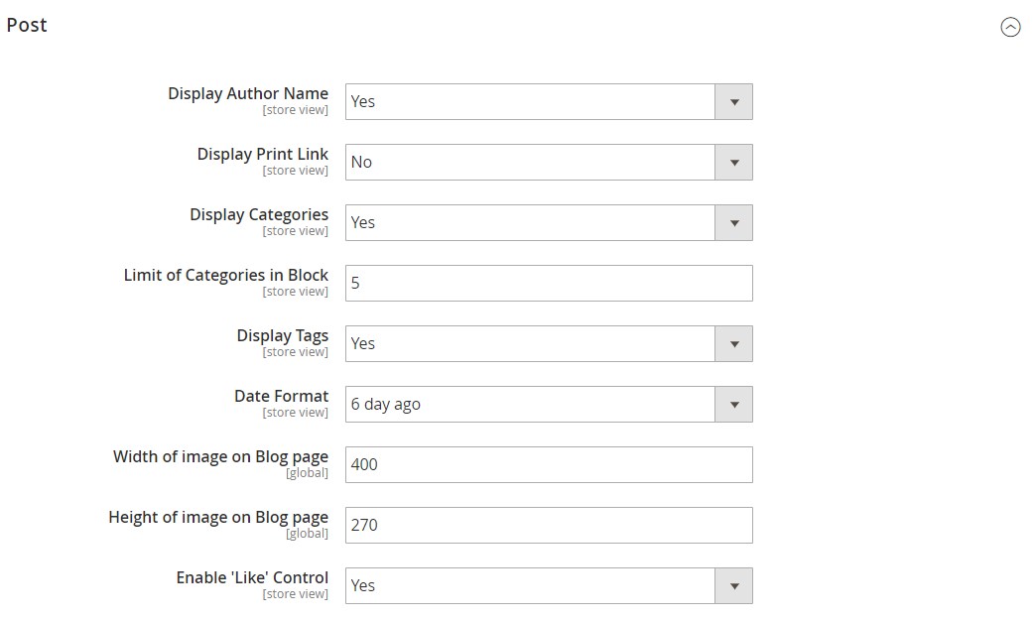Viewport: 1035px width, 619px height.
Task: Click the arrow icon of the Display Categories select
Action: [x=734, y=222]
